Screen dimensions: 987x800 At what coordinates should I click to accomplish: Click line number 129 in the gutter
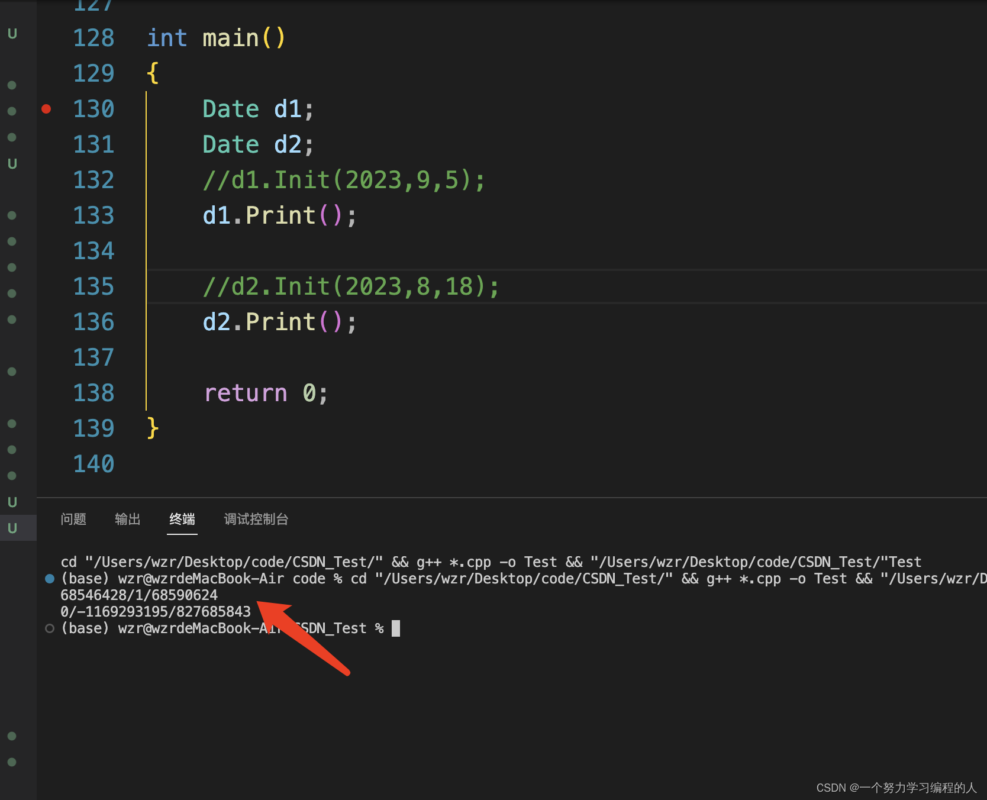tap(93, 73)
